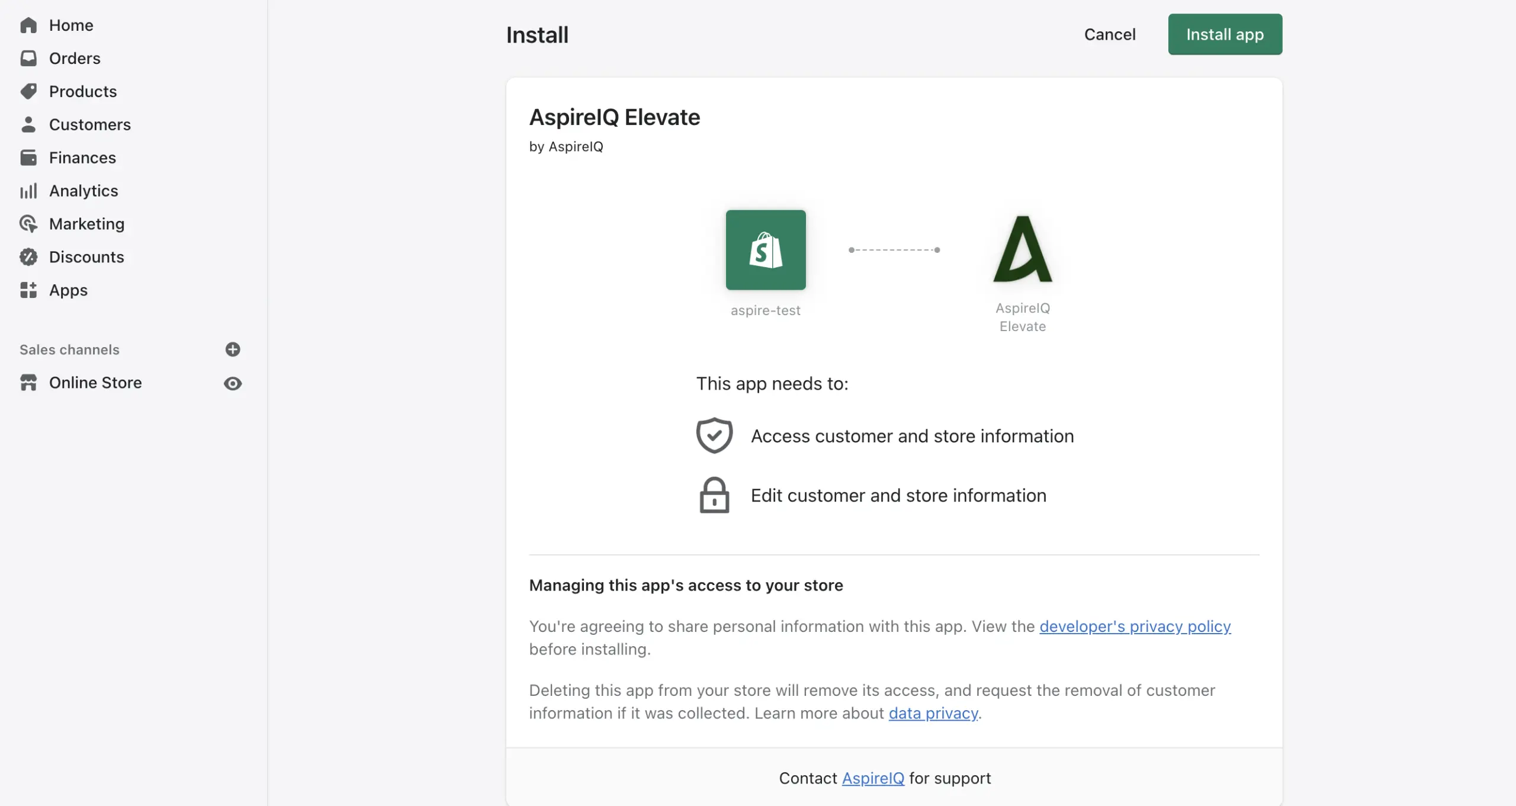
Task: Click the Finances wallet icon
Action: [28, 158]
